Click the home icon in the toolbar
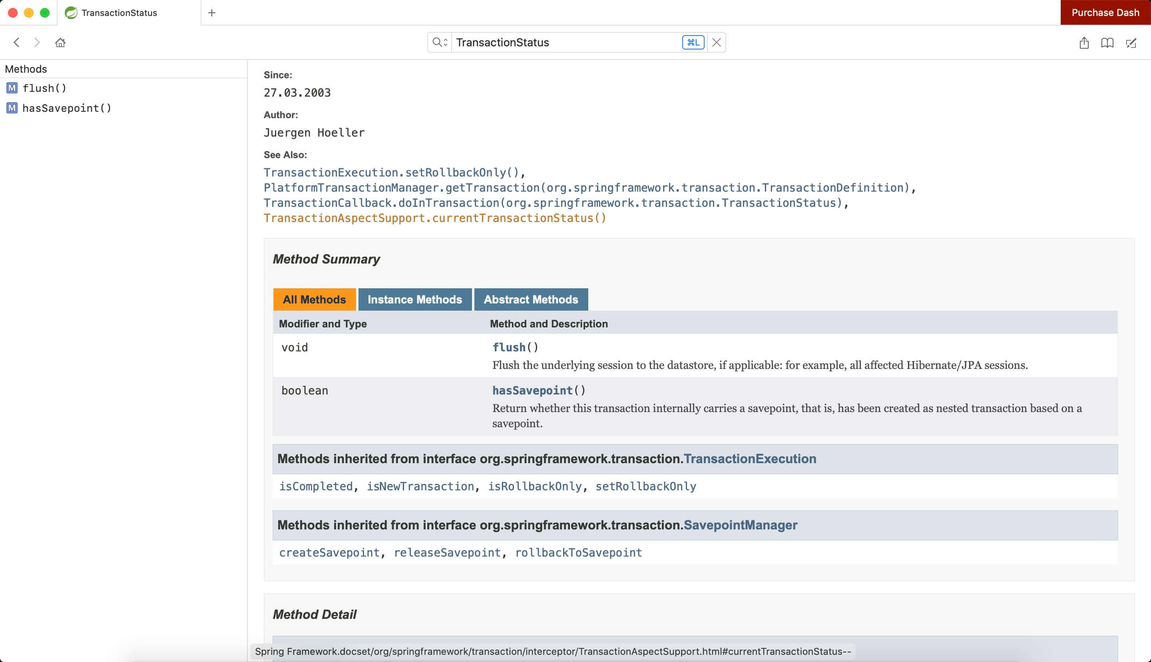Viewport: 1151px width, 662px height. pos(60,42)
